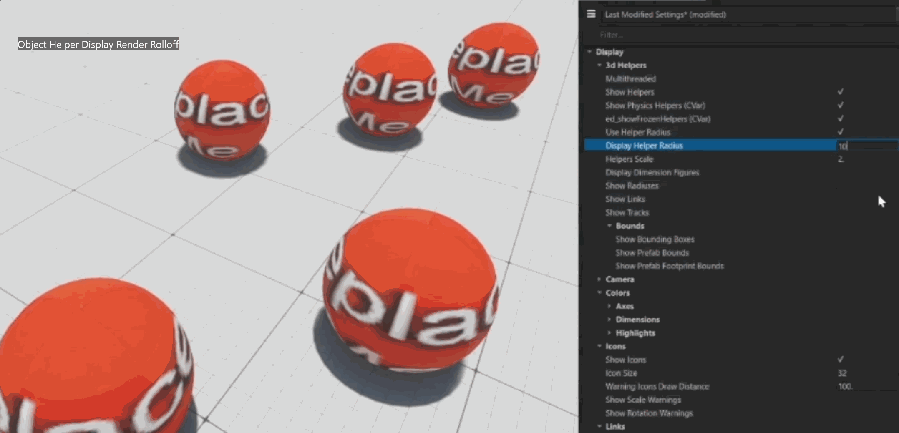
Task: Click the Object Helper Display Render Rolloff caption
Action: (98, 44)
